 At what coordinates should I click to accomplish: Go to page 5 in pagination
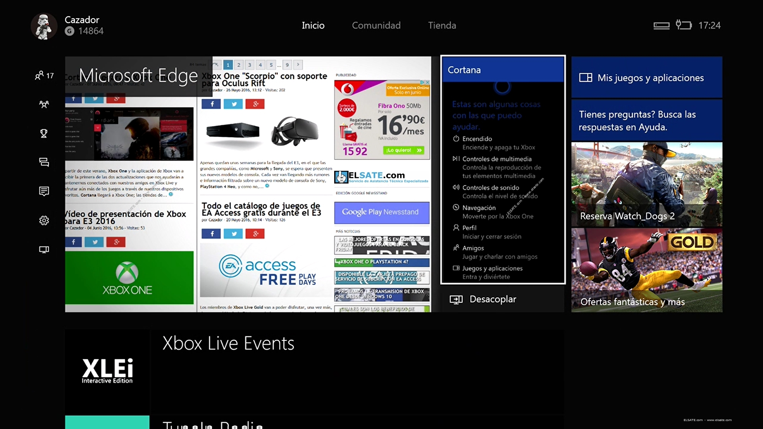click(x=271, y=65)
